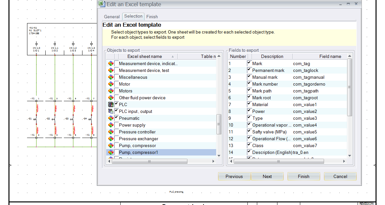Uncheck the PLC object checkbox
The image size is (385, 205).
coord(116,104)
